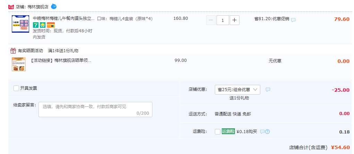Open the luncheon meat product thumbnail
The width and height of the screenshot is (354, 154).
20,24
